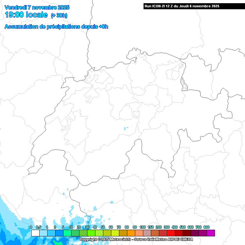
Task: Select the magenta 800 mm legend swatch
Action: pyautogui.click(x=211, y=233)
